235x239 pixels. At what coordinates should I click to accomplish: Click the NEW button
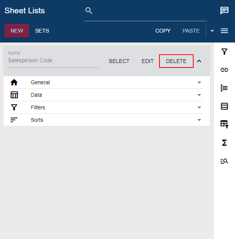pyautogui.click(x=17, y=31)
